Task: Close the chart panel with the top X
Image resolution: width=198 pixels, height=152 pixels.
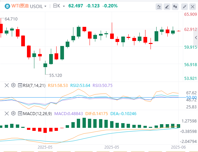Action: tap(193, 7)
